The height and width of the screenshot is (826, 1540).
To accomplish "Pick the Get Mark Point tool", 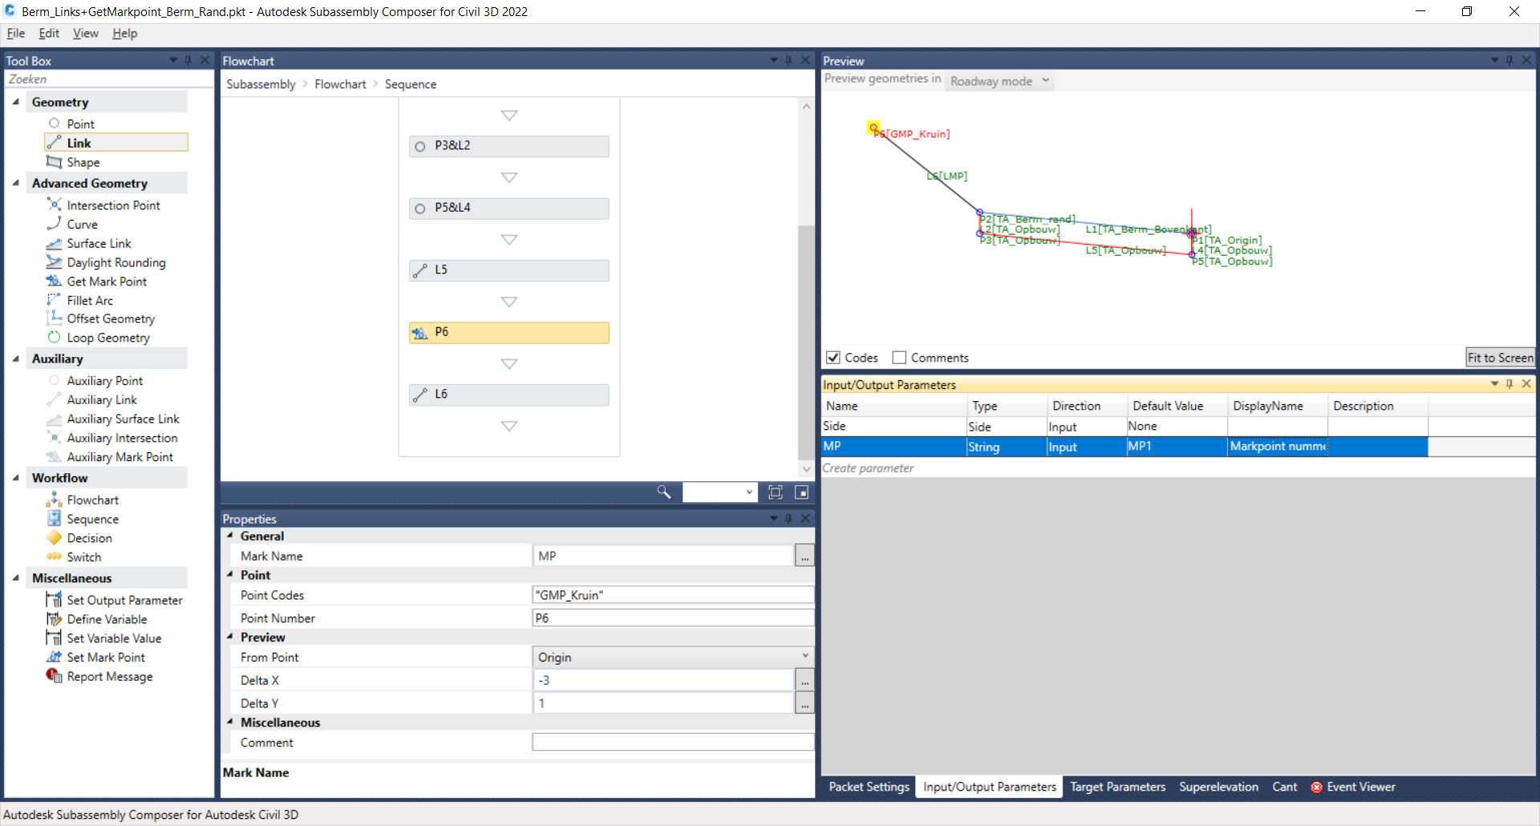I will (107, 281).
